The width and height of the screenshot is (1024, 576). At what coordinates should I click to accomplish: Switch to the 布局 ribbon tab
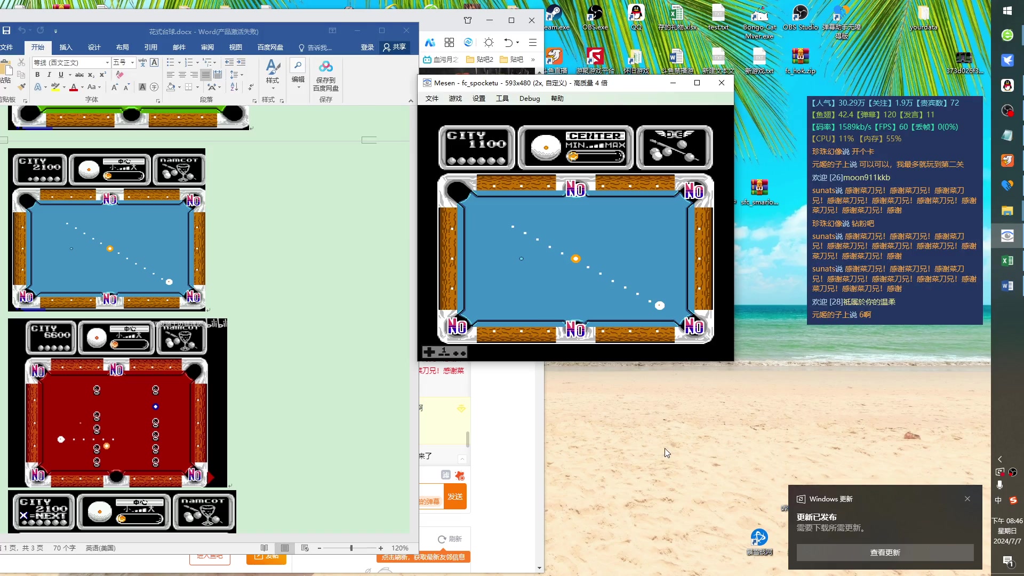pyautogui.click(x=123, y=47)
